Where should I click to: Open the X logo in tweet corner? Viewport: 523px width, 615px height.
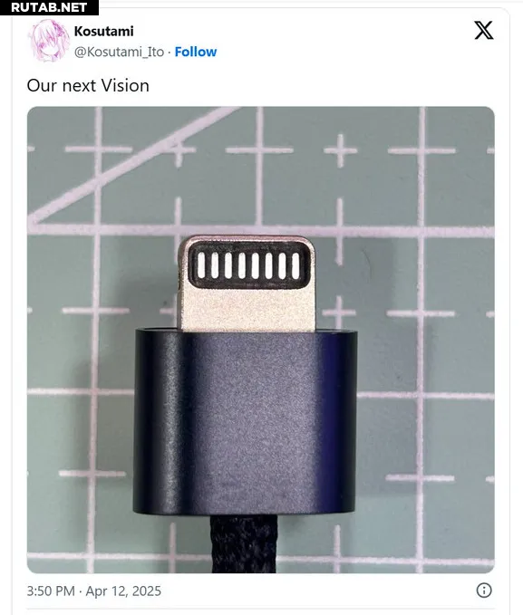tap(484, 31)
